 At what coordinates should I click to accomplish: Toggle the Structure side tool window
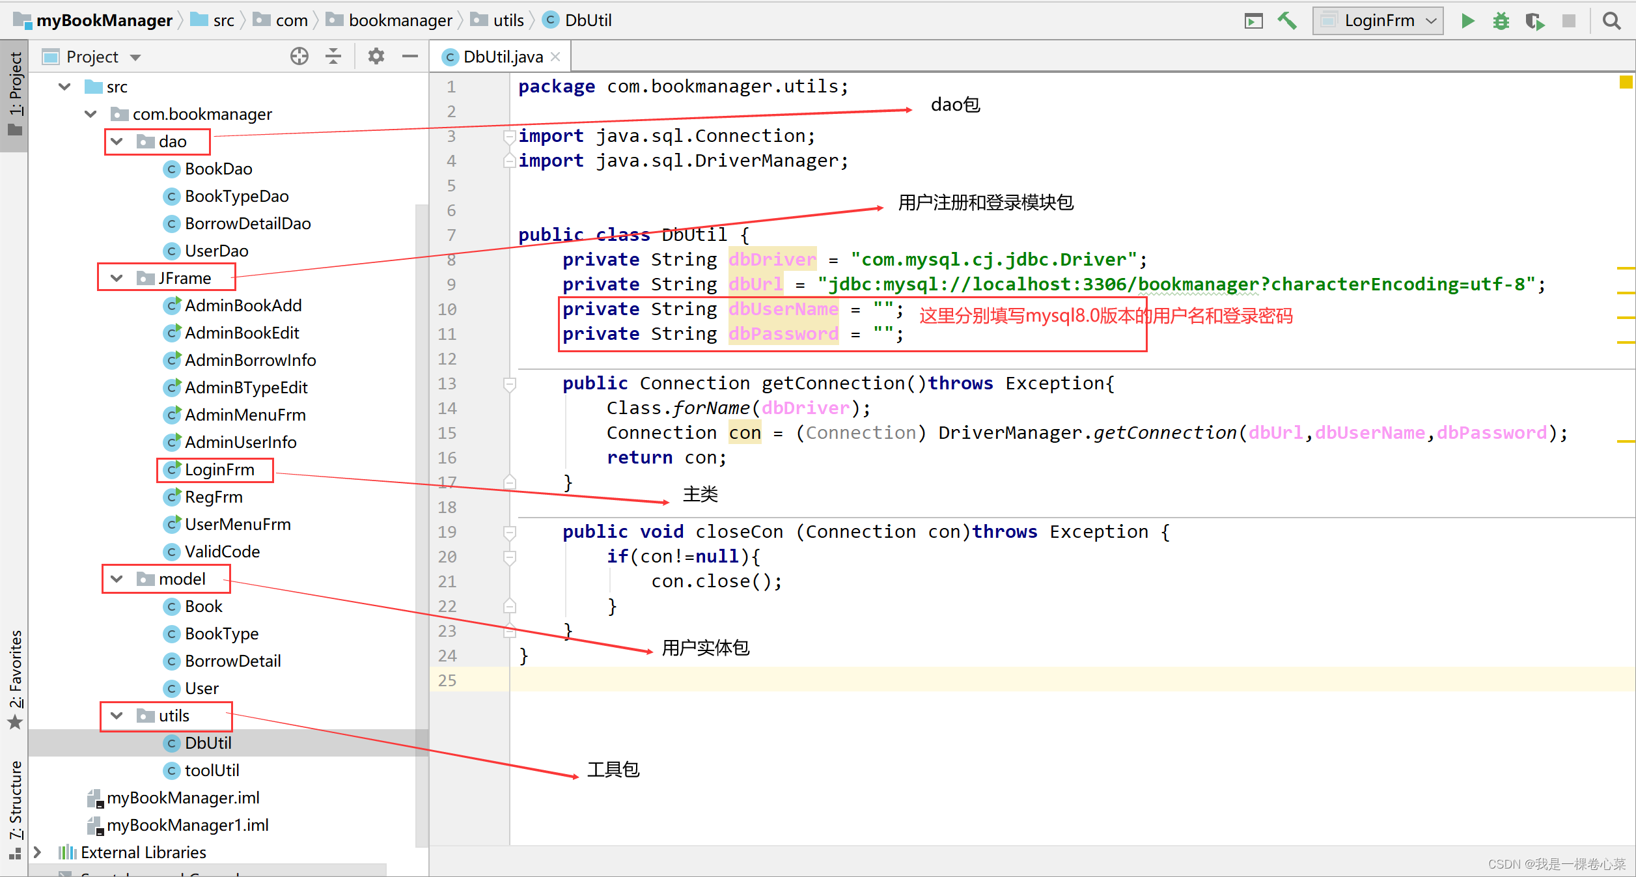[16, 807]
